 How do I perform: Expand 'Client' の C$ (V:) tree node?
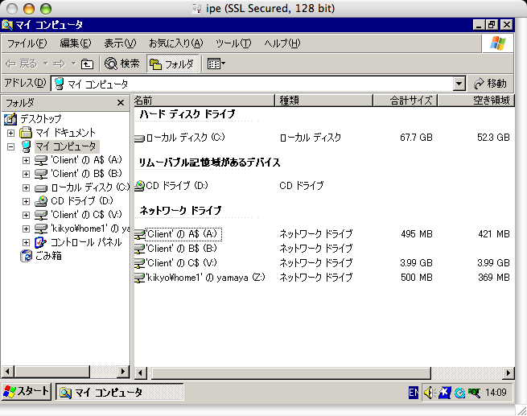(26, 215)
